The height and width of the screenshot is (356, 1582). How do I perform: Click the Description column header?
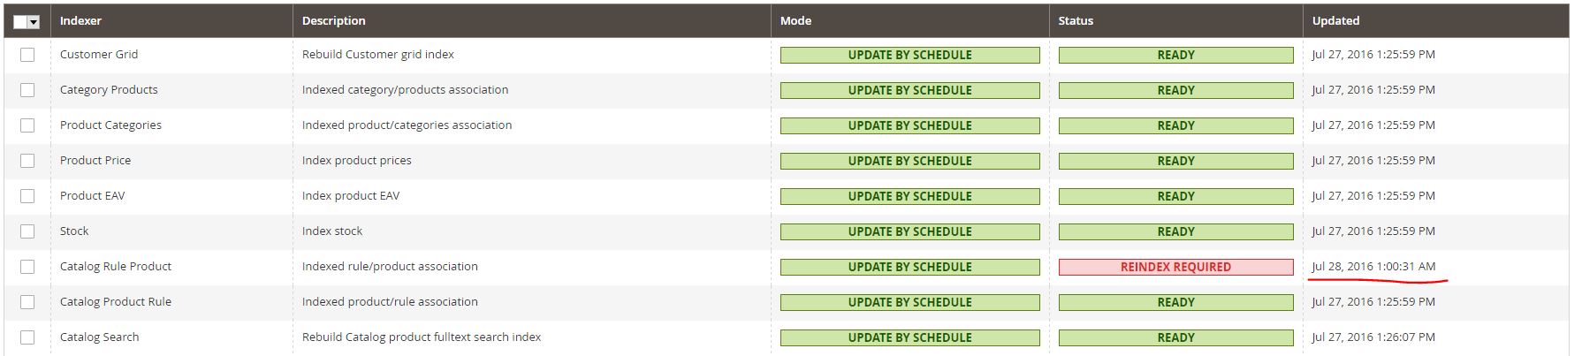click(x=333, y=20)
